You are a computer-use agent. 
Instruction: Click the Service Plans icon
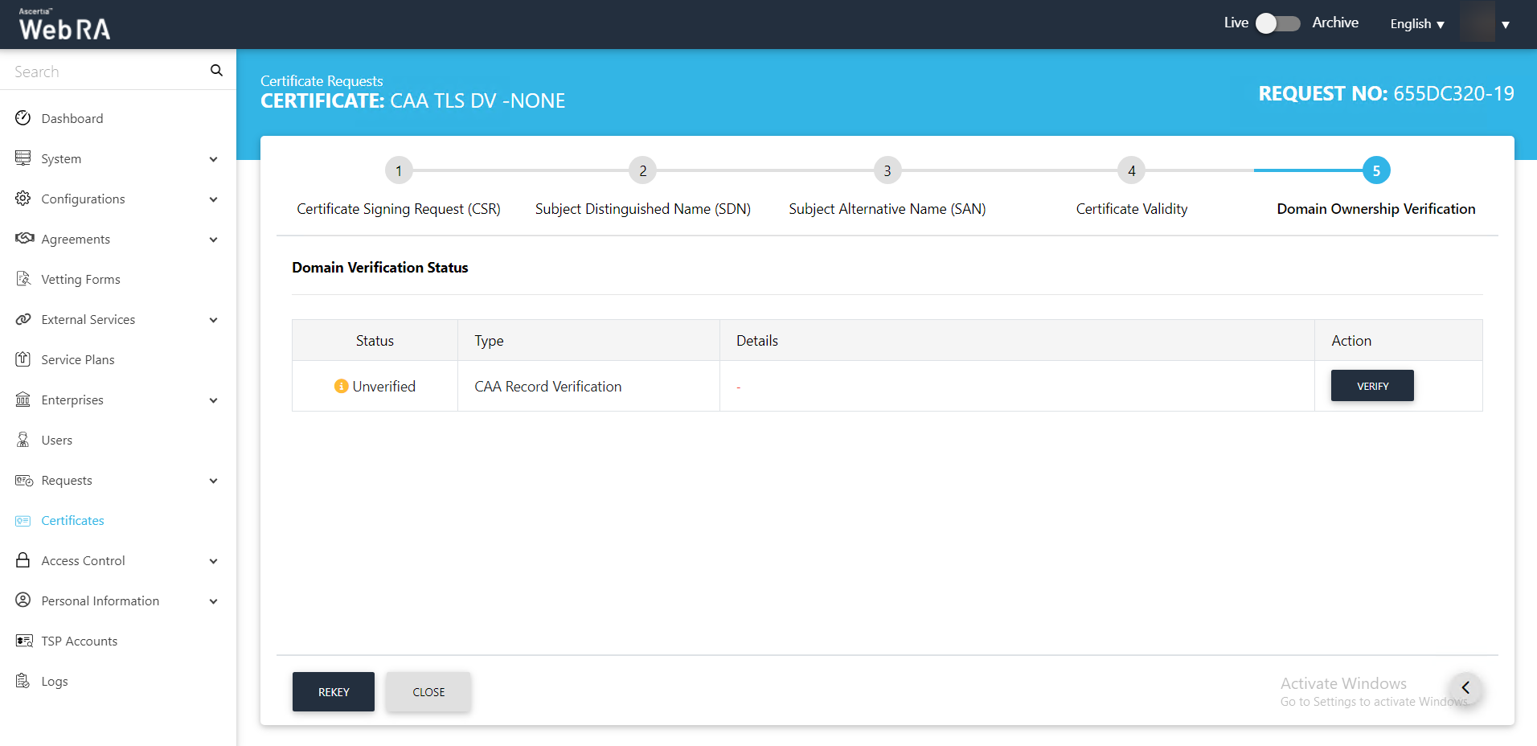[23, 359]
